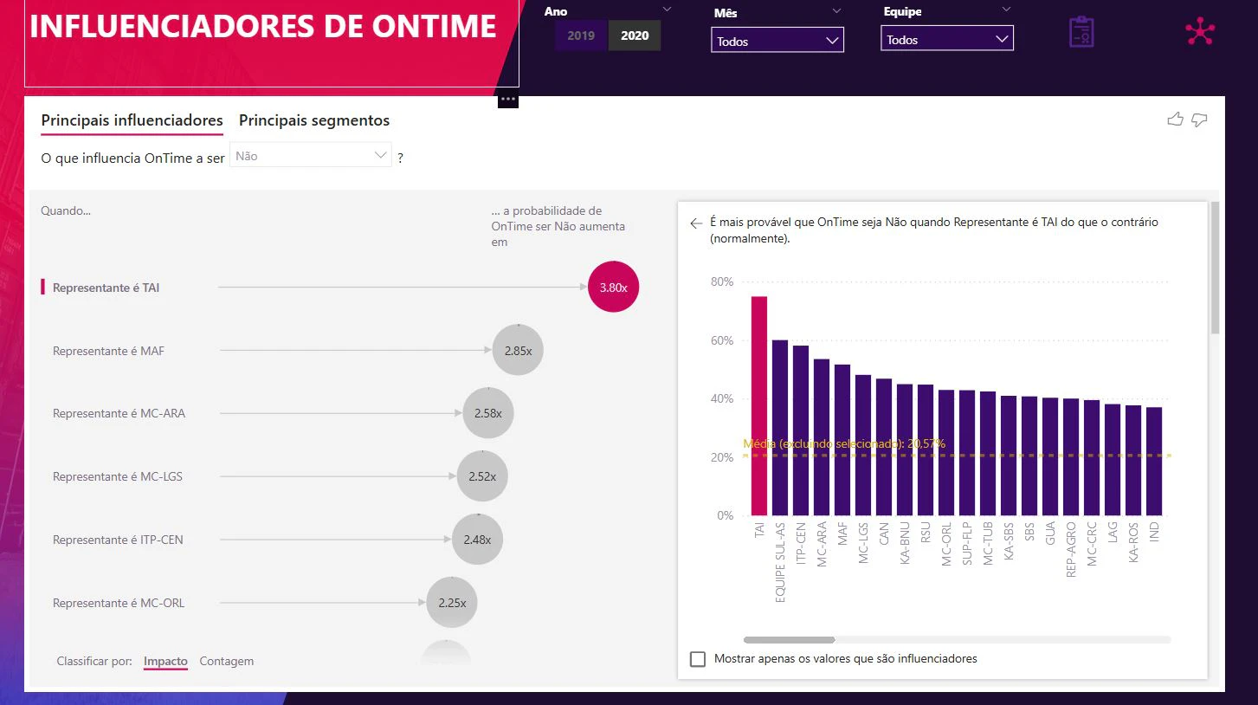Select the 2.48x influencer bubble
Image resolution: width=1258 pixels, height=705 pixels.
[x=477, y=540]
